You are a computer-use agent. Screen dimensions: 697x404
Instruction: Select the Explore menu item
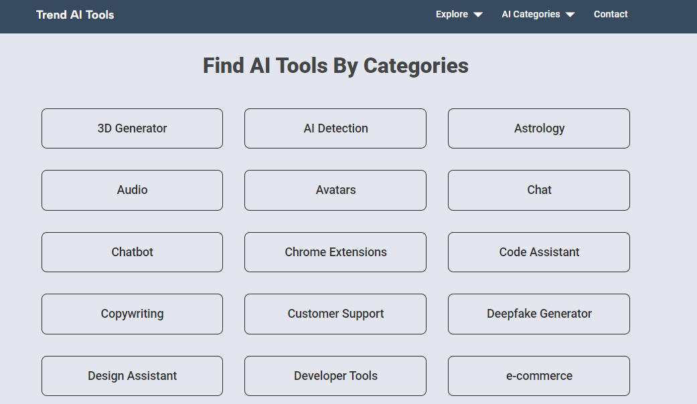click(452, 14)
